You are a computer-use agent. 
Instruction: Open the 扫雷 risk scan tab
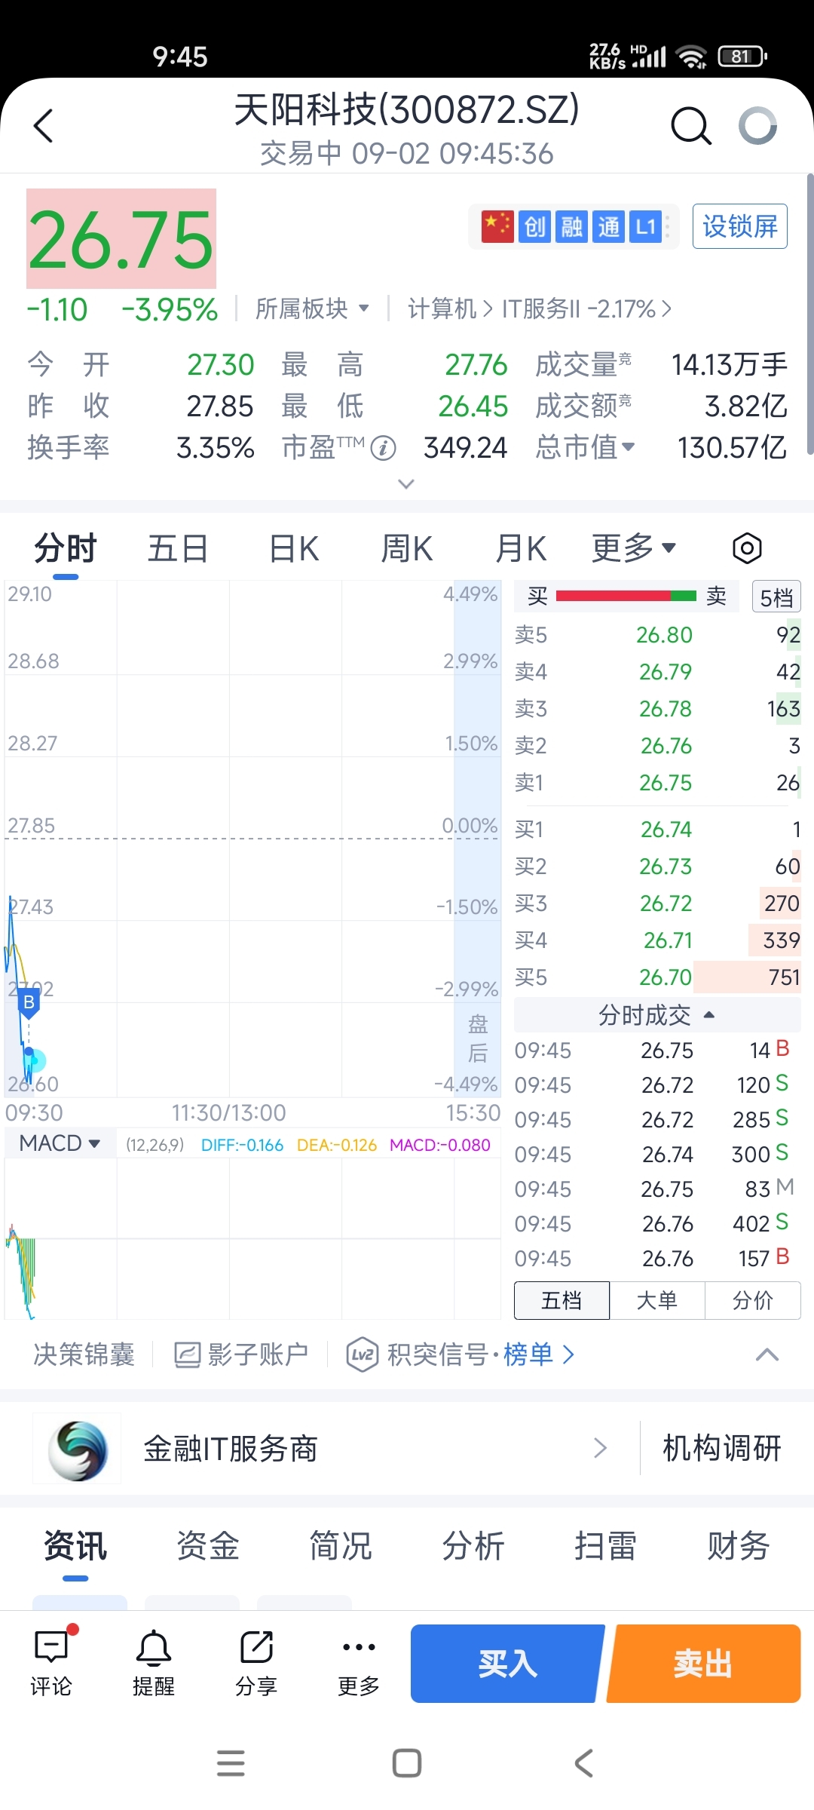coord(606,1546)
